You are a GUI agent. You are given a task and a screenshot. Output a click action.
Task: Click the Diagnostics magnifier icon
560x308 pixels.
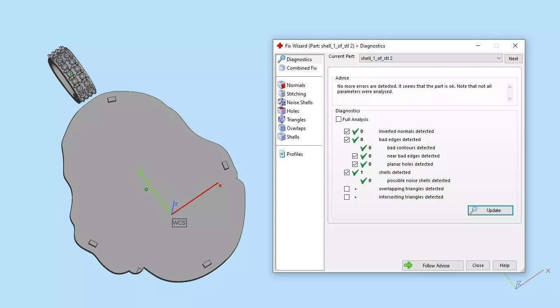point(281,59)
